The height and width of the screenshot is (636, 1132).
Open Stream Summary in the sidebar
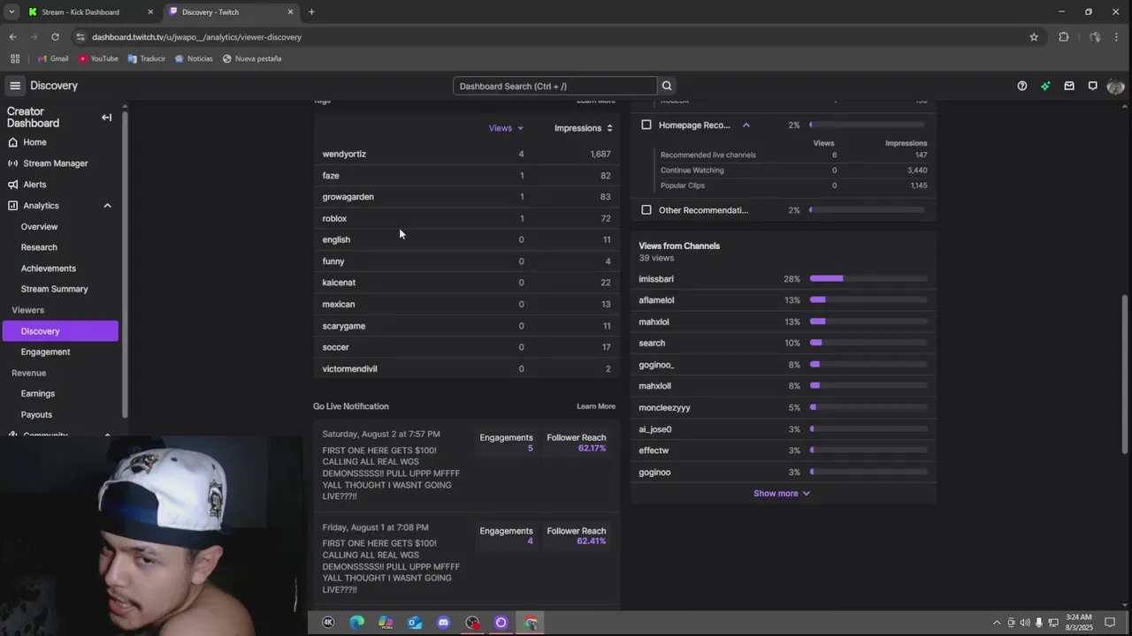click(55, 289)
